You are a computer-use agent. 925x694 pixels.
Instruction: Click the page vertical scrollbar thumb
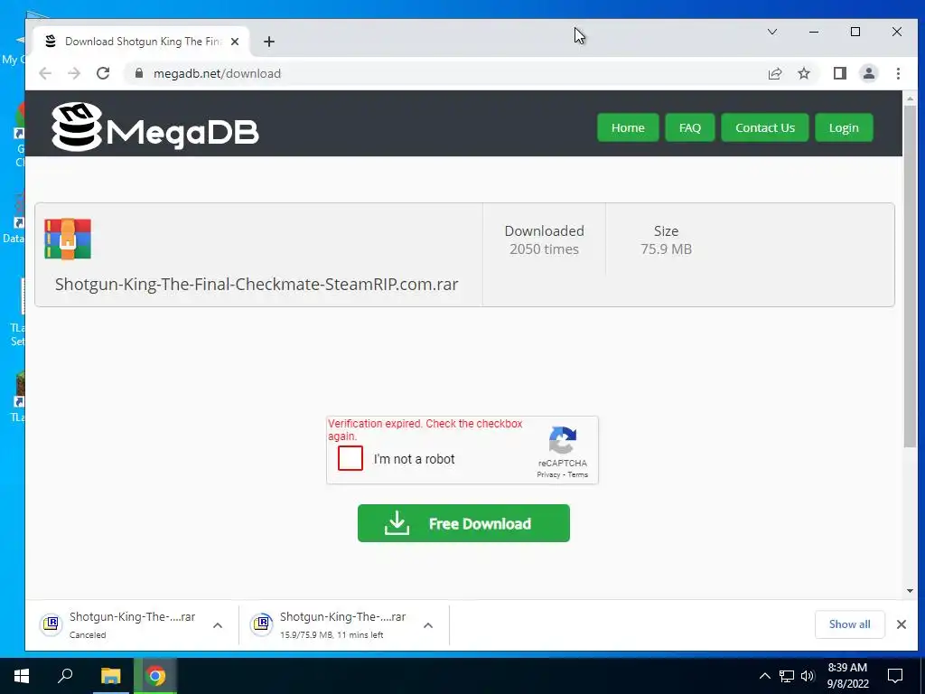pos(910,277)
